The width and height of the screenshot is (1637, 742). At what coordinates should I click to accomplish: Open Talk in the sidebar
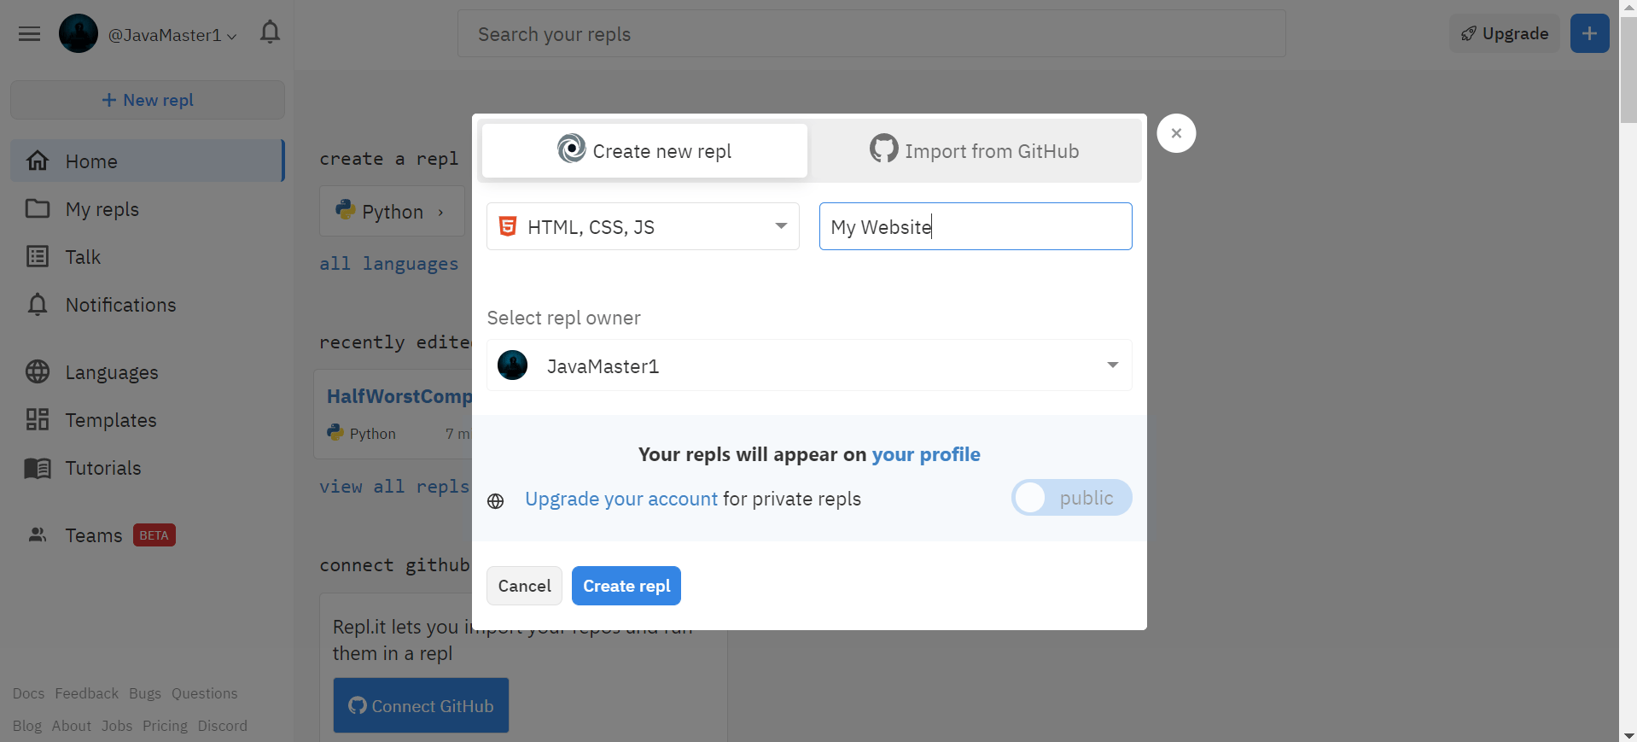[147, 256]
